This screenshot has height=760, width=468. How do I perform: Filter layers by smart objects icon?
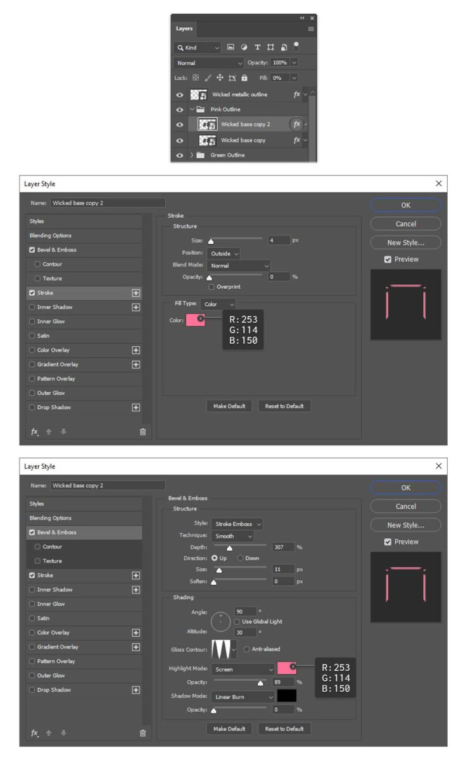click(x=284, y=47)
